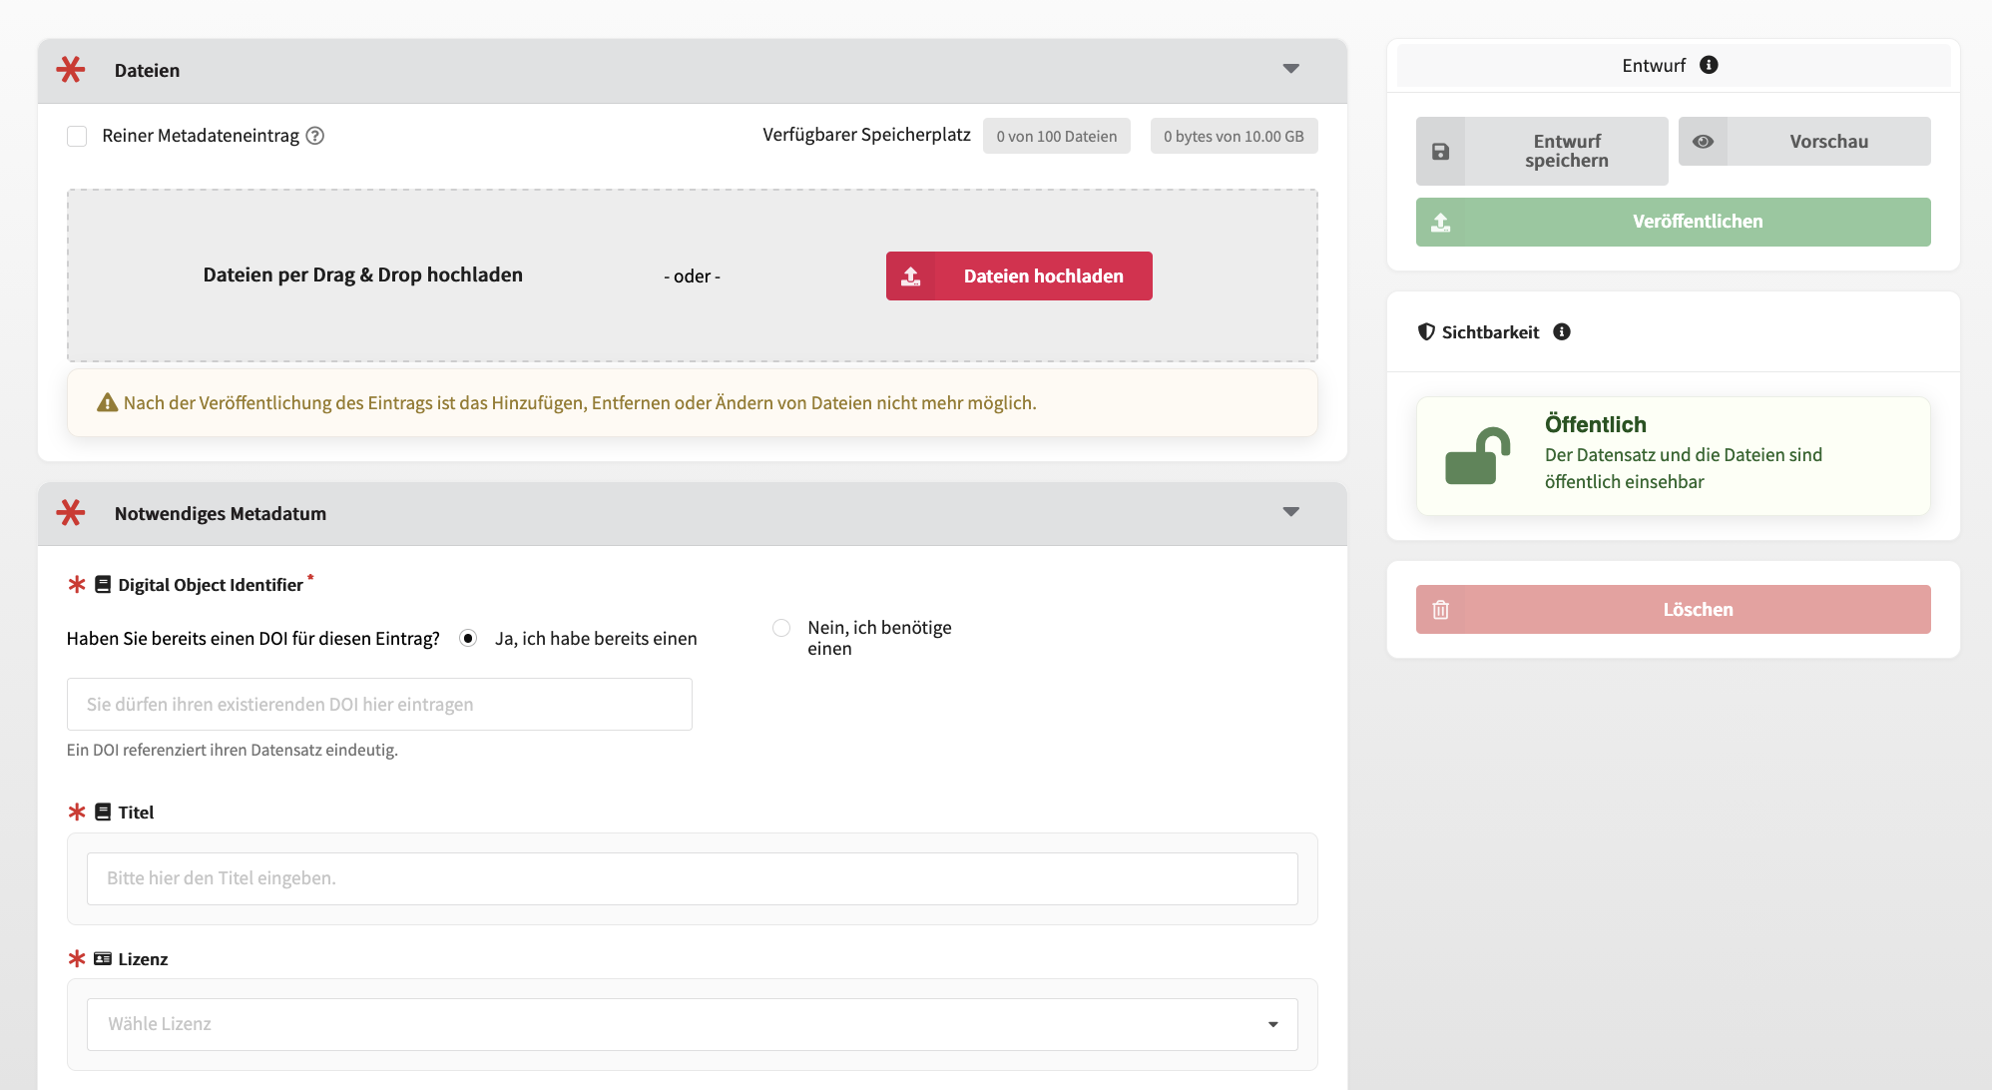Click the '0 bytes von 10.00 GB' label
This screenshot has height=1090, width=1992.
(x=1234, y=137)
